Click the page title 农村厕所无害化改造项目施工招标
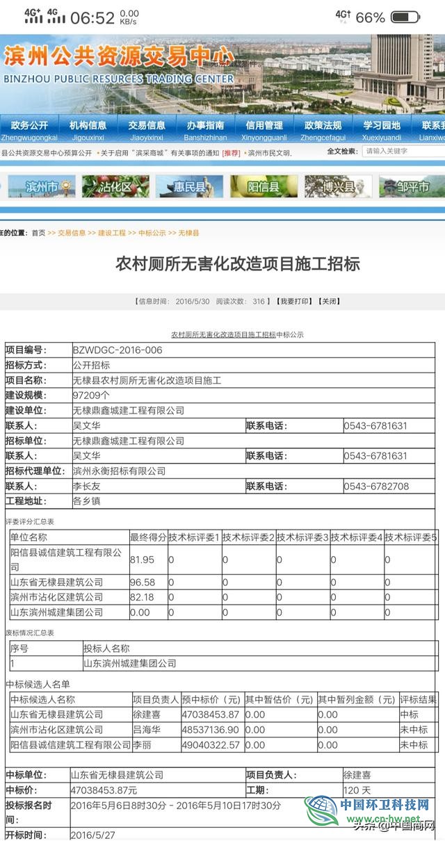Image resolution: width=445 pixels, height=841 pixels. (x=238, y=264)
